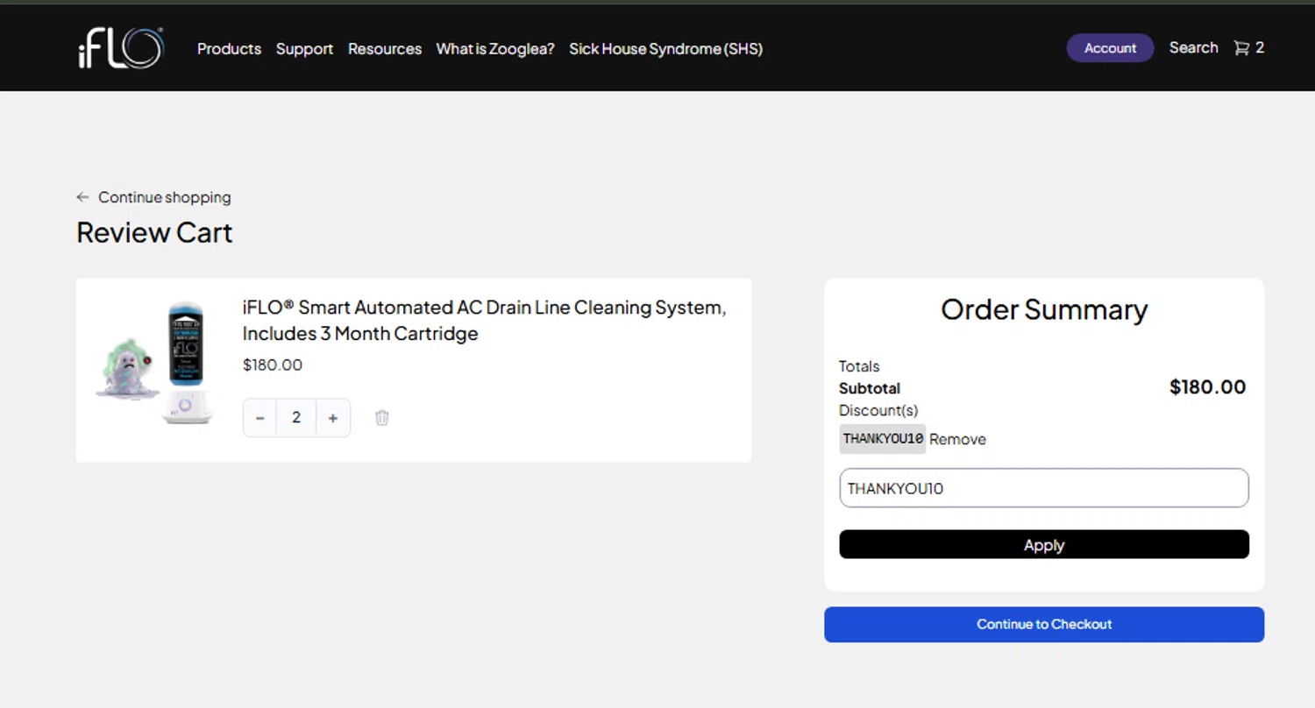Increase quantity with plus button
The height and width of the screenshot is (708, 1315).
(x=333, y=418)
